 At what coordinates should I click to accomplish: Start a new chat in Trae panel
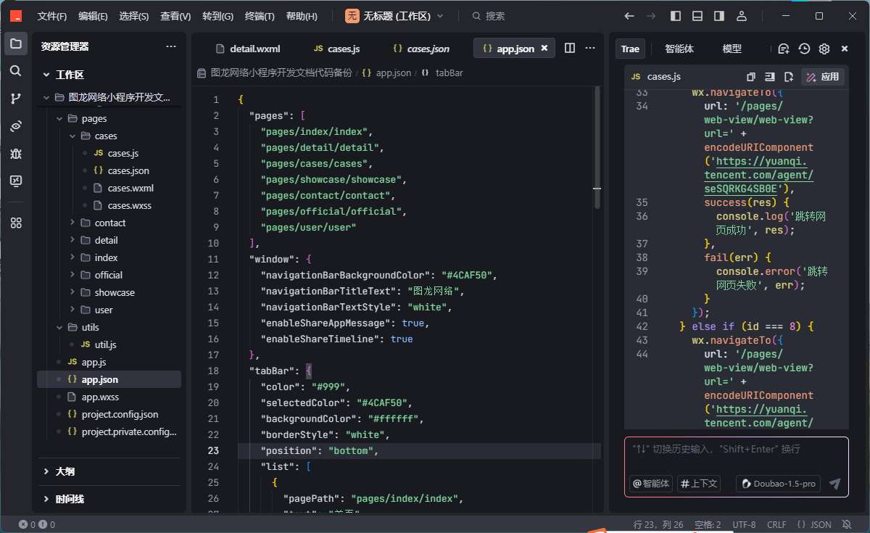[x=784, y=49]
